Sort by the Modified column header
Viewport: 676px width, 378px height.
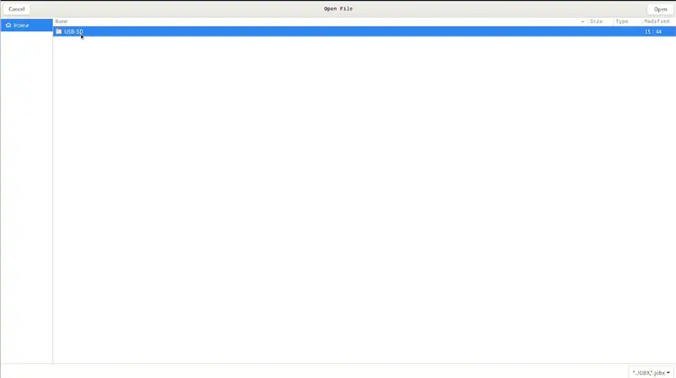[x=658, y=21]
